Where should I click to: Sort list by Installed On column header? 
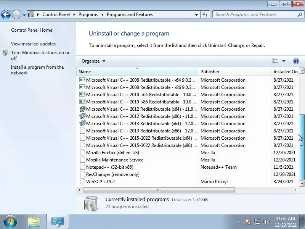285,72
